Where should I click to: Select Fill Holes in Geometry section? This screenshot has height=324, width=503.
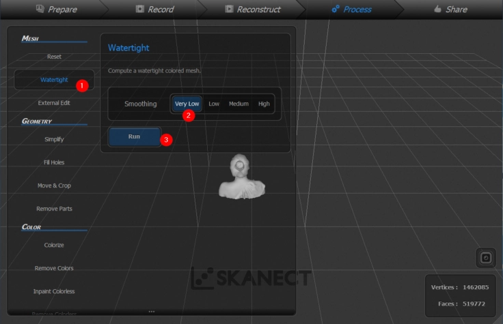point(54,162)
